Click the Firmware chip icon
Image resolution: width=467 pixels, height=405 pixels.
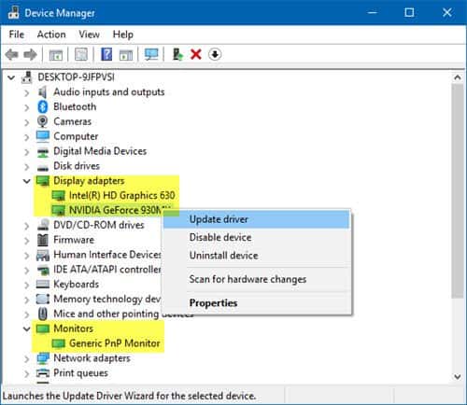[43, 240]
